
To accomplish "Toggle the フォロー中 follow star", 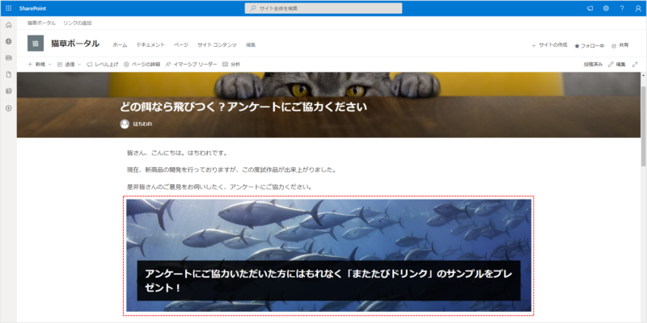I will (x=590, y=45).
